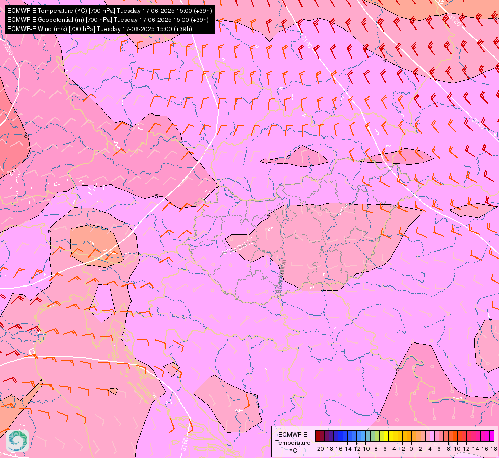
Task: Click the legend tick label 0
Action: (x=411, y=449)
